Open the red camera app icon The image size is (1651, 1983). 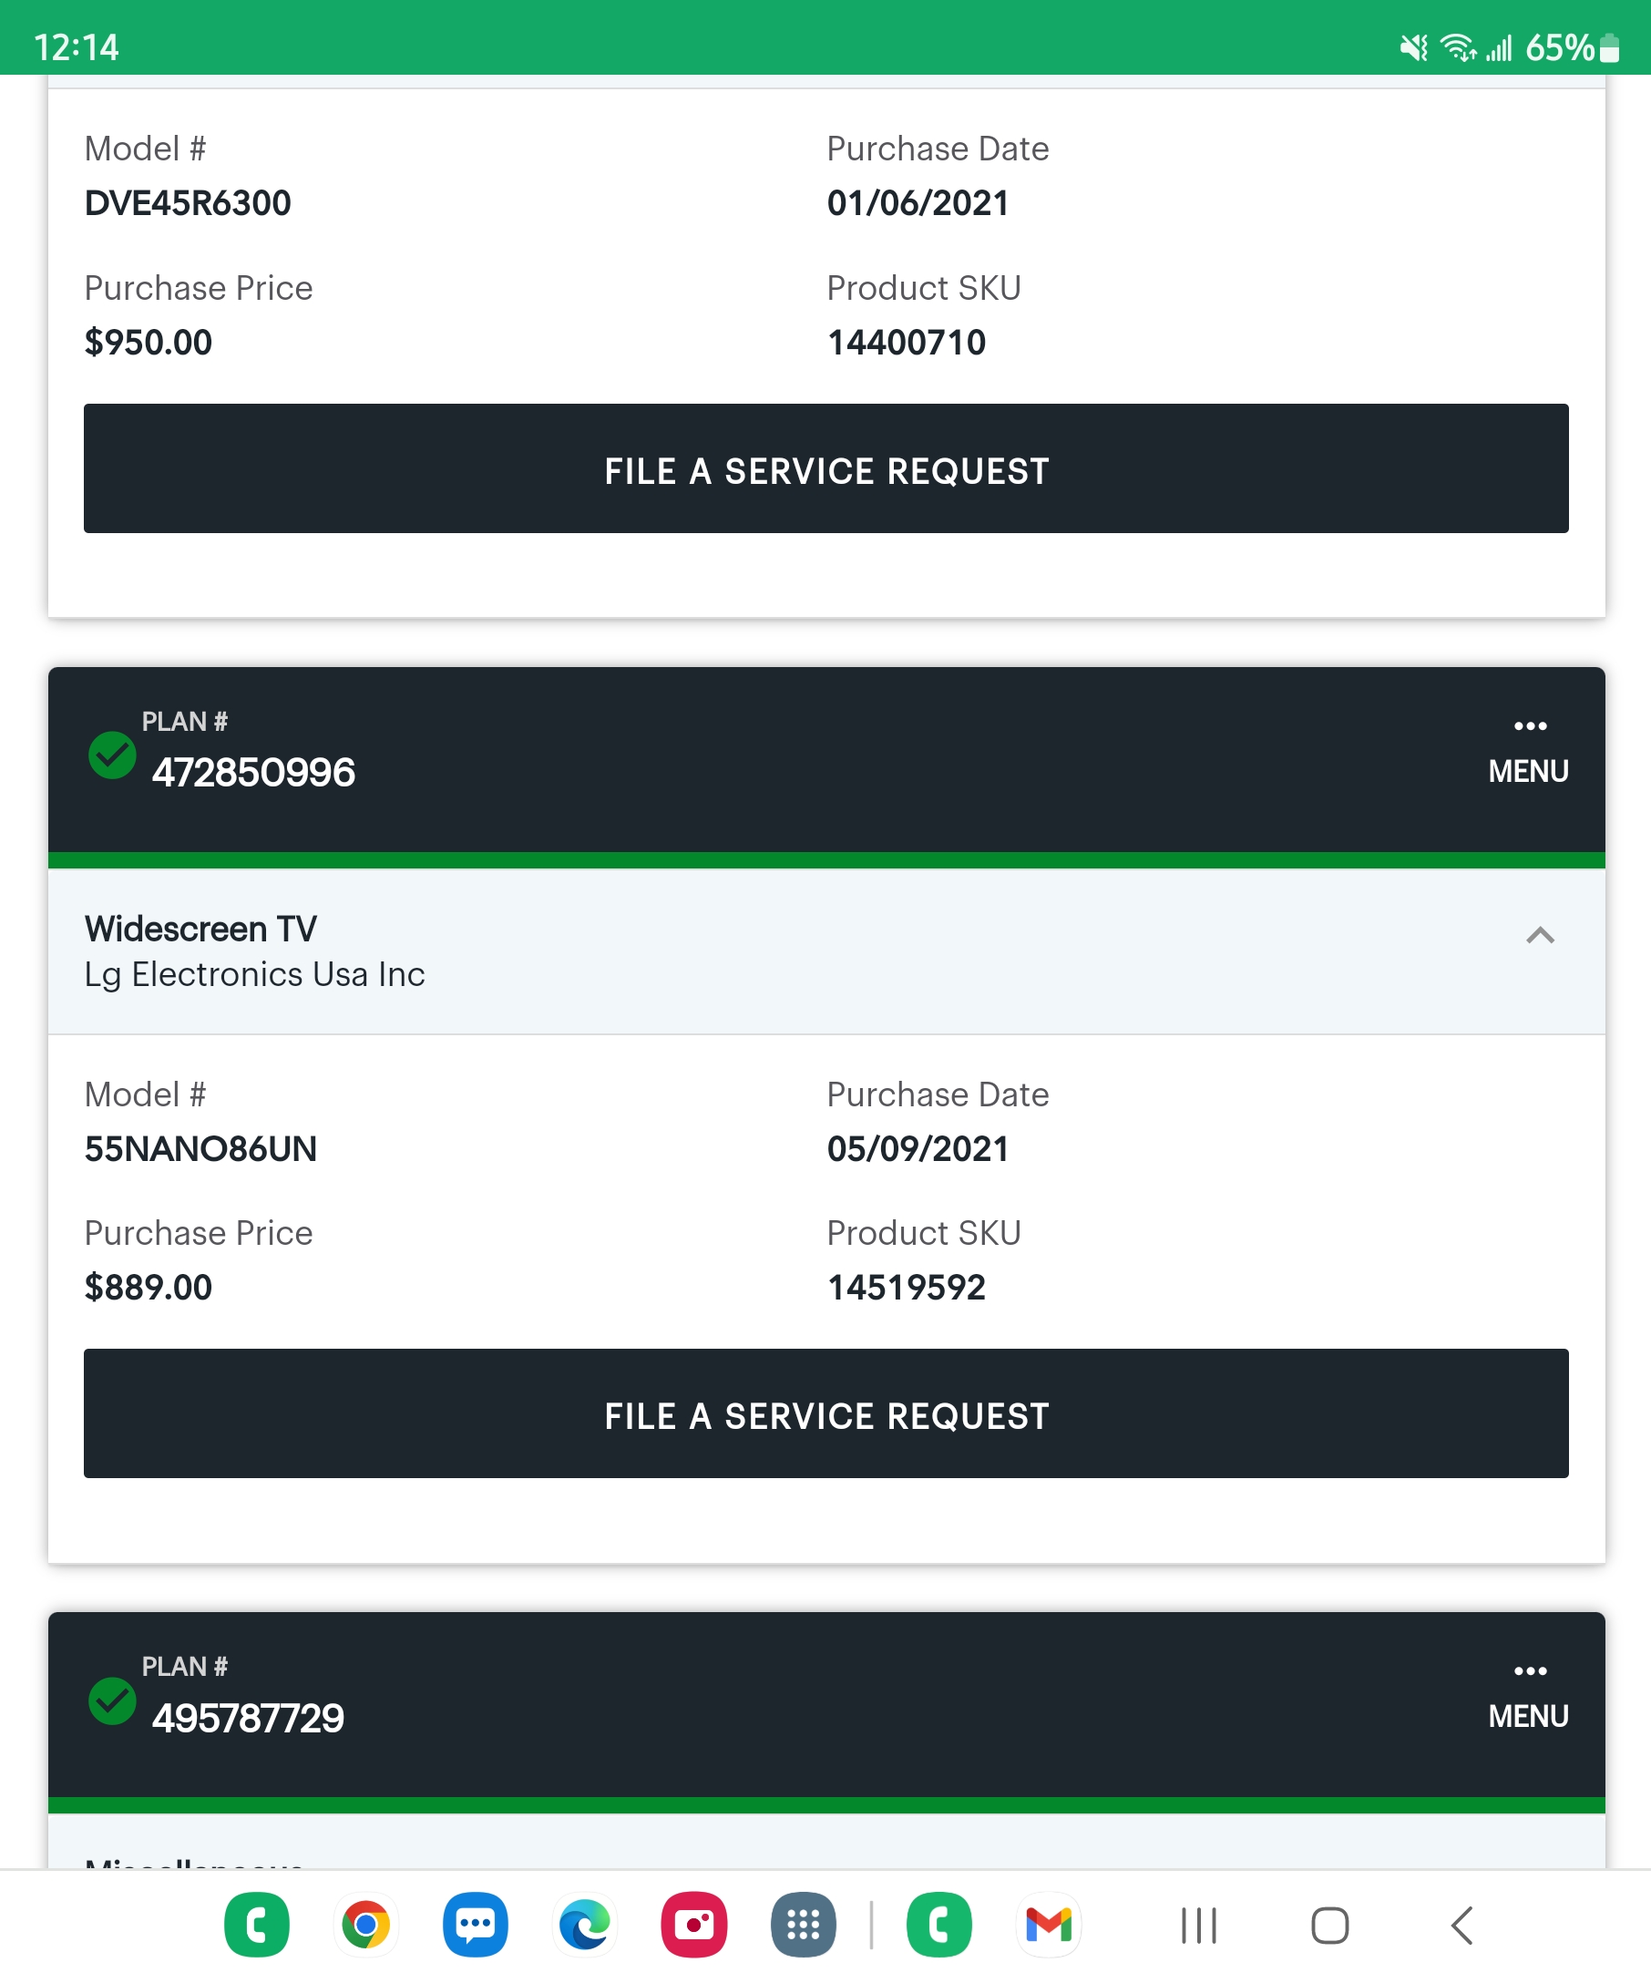pyautogui.click(x=693, y=1925)
